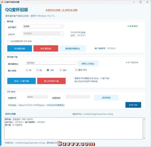The height and width of the screenshot is (147, 151).
Task: Click the red 停止服务端 button
Action: click(46, 48)
